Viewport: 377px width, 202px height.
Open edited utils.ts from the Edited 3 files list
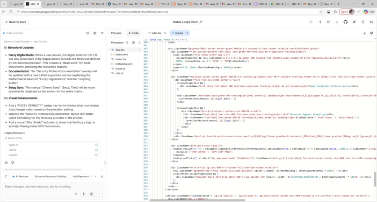(53, 150)
